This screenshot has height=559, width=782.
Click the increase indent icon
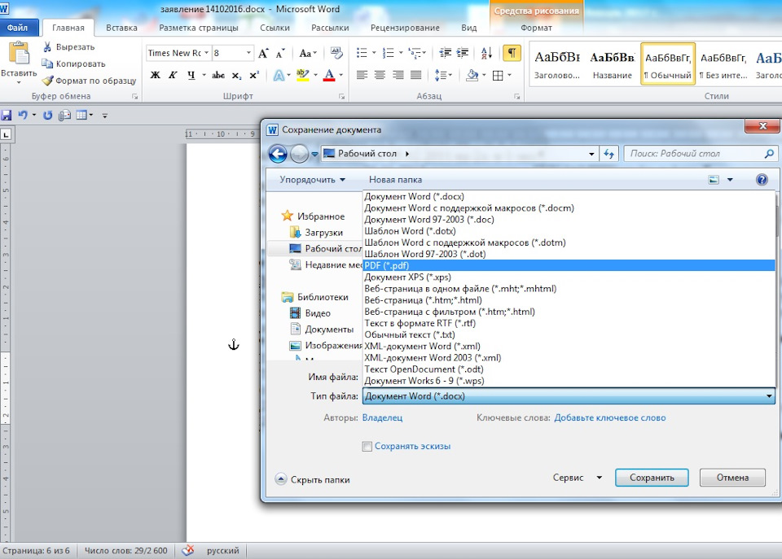coord(463,53)
